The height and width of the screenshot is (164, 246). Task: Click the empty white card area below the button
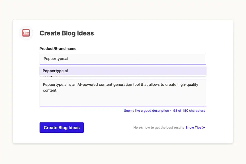pyautogui.click(x=122, y=138)
